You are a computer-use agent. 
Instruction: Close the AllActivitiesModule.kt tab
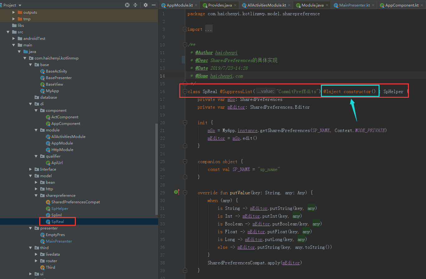290,5
